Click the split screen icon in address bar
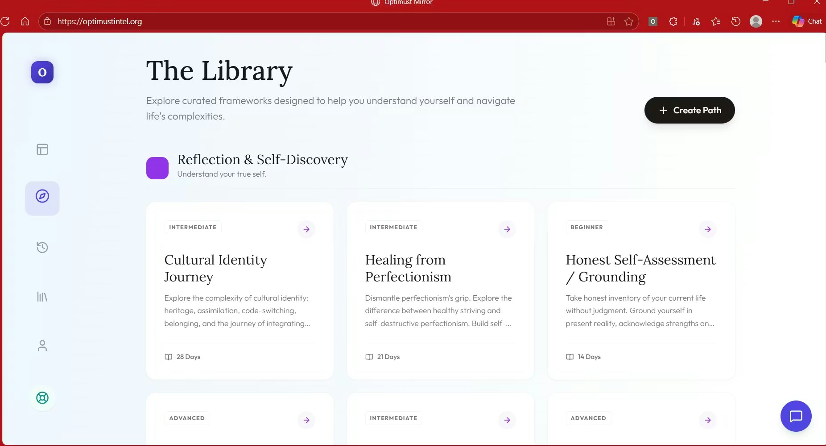The height and width of the screenshot is (446, 826). click(x=611, y=21)
